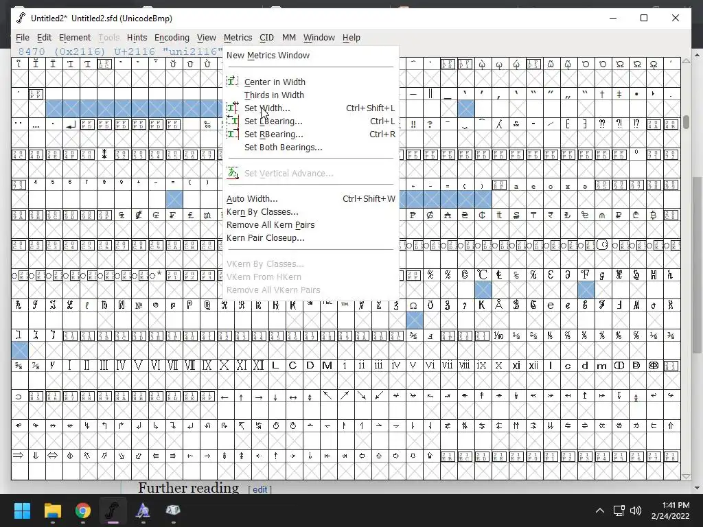Open File Explorer from the taskbar

(52, 510)
